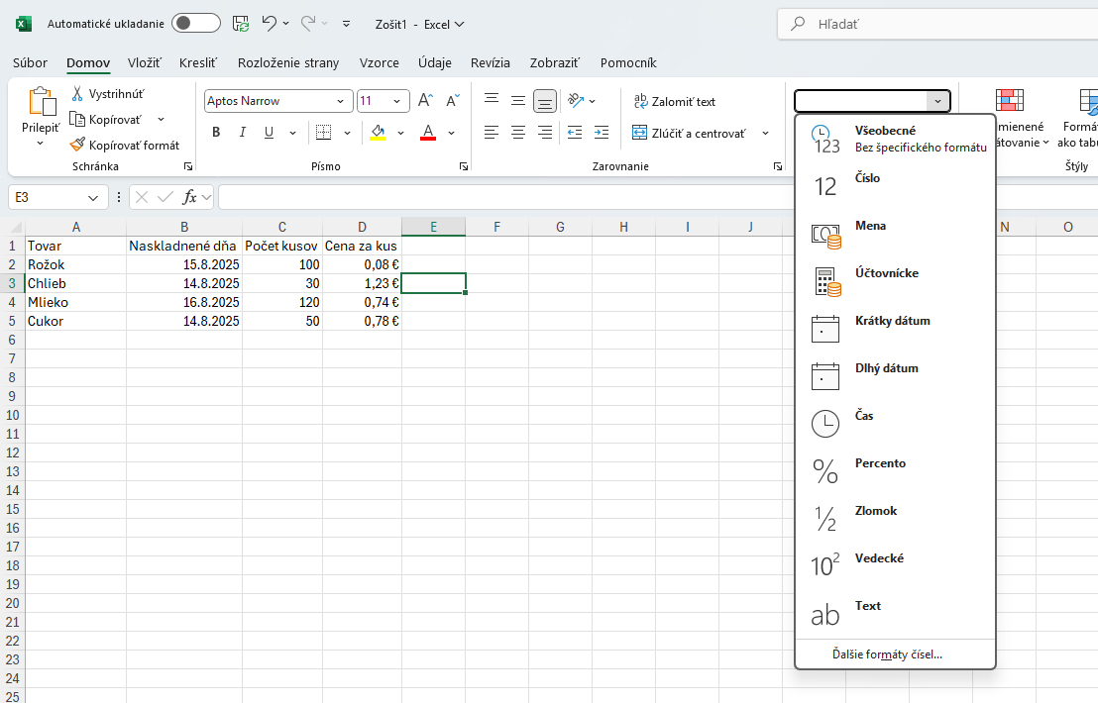This screenshot has width=1098, height=703.
Task: Activate Kopírovať formát painter
Action: (x=125, y=145)
